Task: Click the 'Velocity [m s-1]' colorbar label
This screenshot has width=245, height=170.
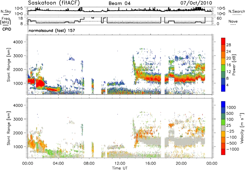Action: [242, 128]
